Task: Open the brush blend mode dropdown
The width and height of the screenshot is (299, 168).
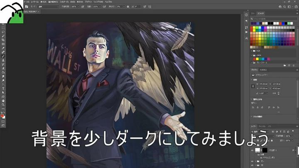Action: click(x=49, y=7)
